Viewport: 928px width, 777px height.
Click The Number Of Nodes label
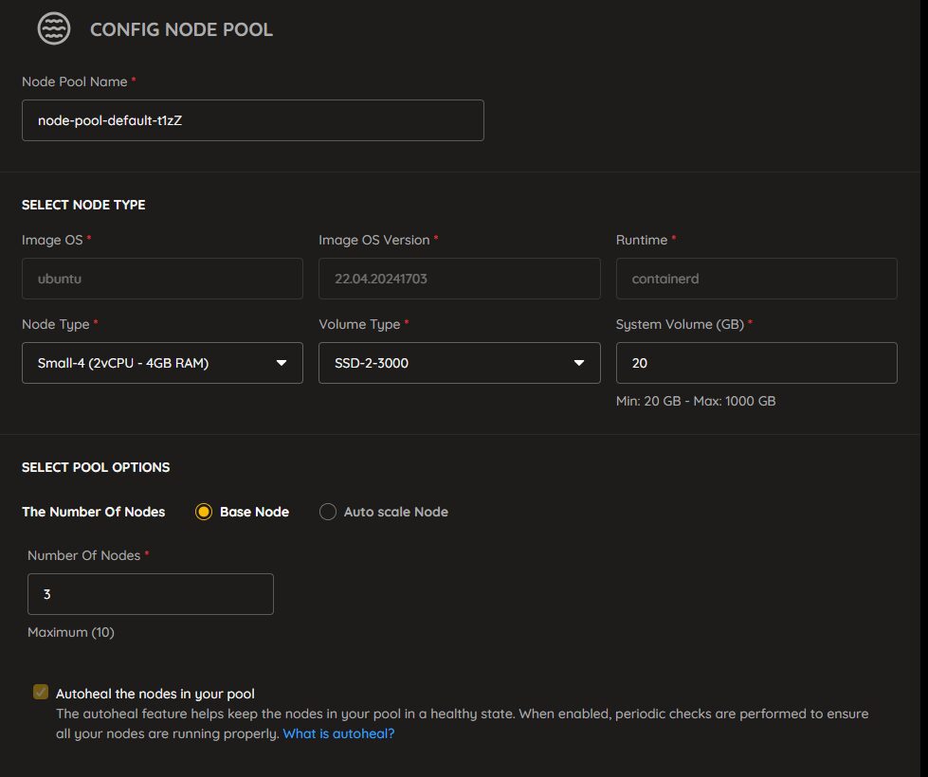pos(94,512)
